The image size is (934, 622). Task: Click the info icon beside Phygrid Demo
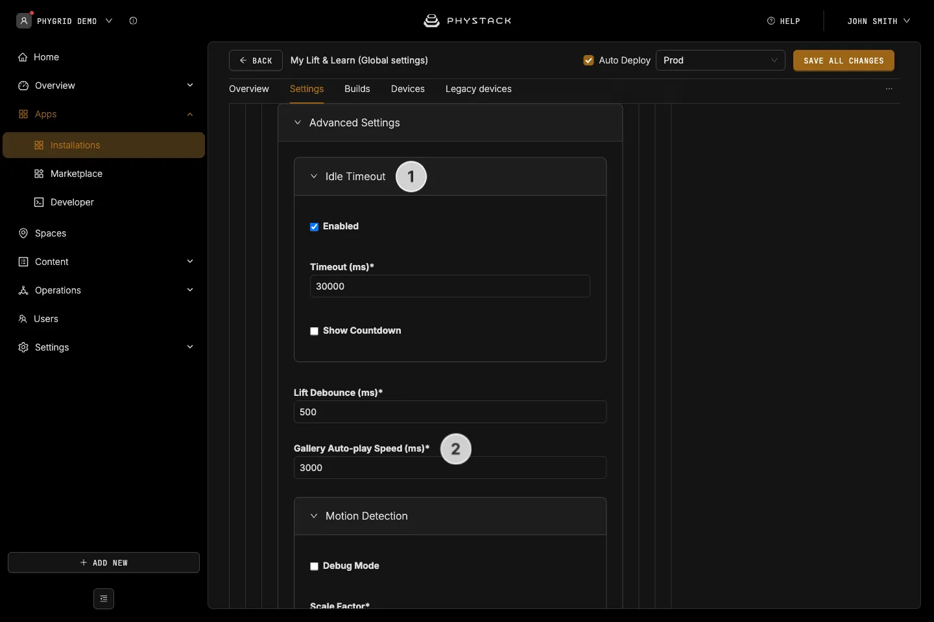click(x=133, y=21)
